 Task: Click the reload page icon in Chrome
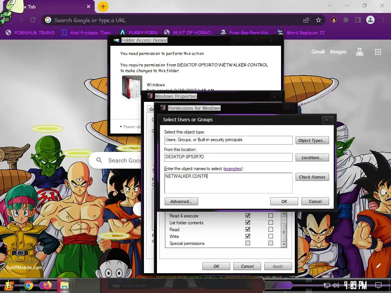[33, 20]
